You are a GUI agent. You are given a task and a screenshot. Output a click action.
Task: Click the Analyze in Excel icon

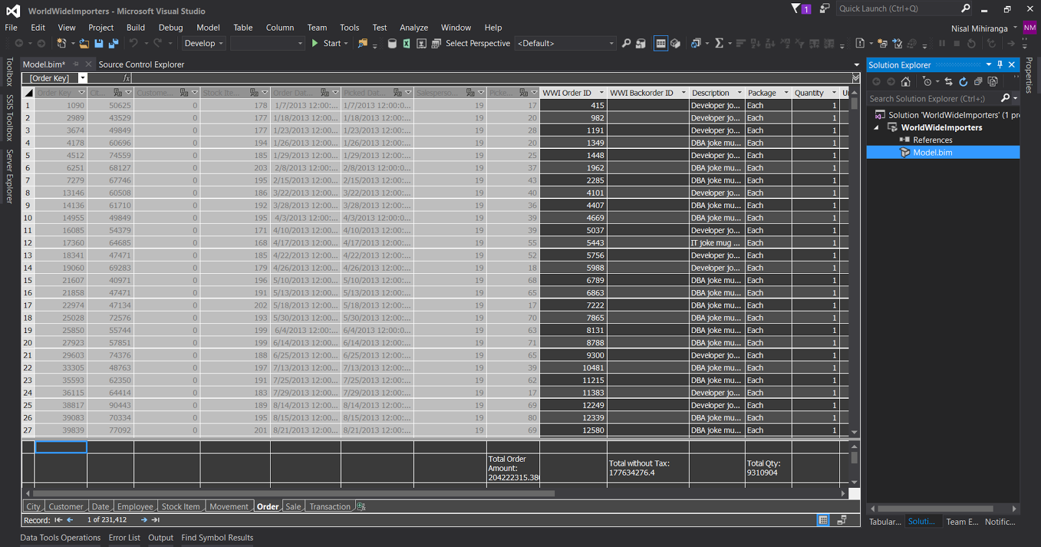pyautogui.click(x=407, y=44)
